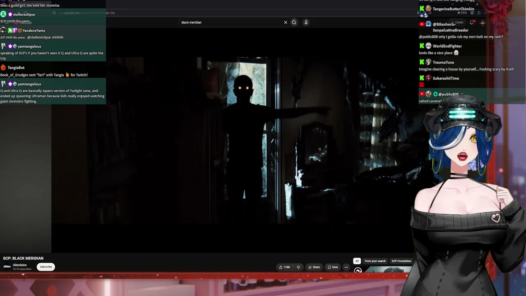The height and width of the screenshot is (296, 526).
Task: Open the notifications bell with 9+ badge
Action: point(472,22)
